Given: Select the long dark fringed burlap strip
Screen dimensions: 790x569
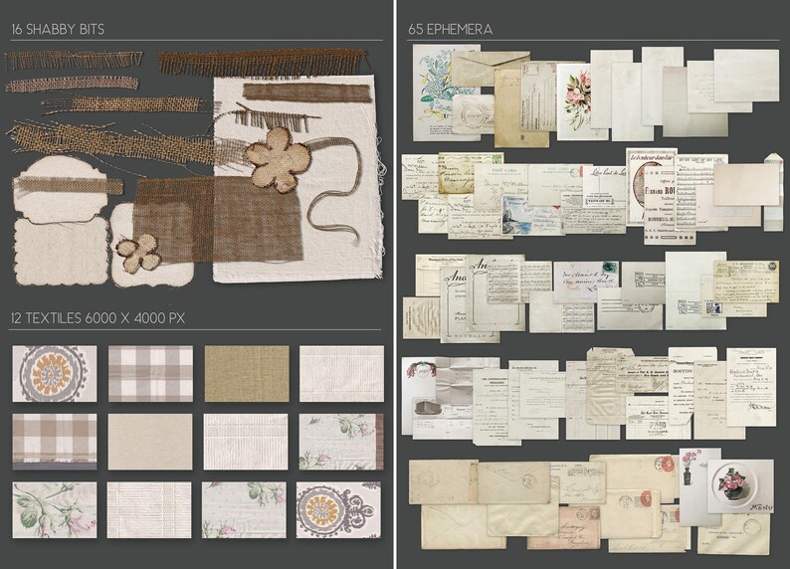Looking at the screenshot, I should (x=263, y=63).
